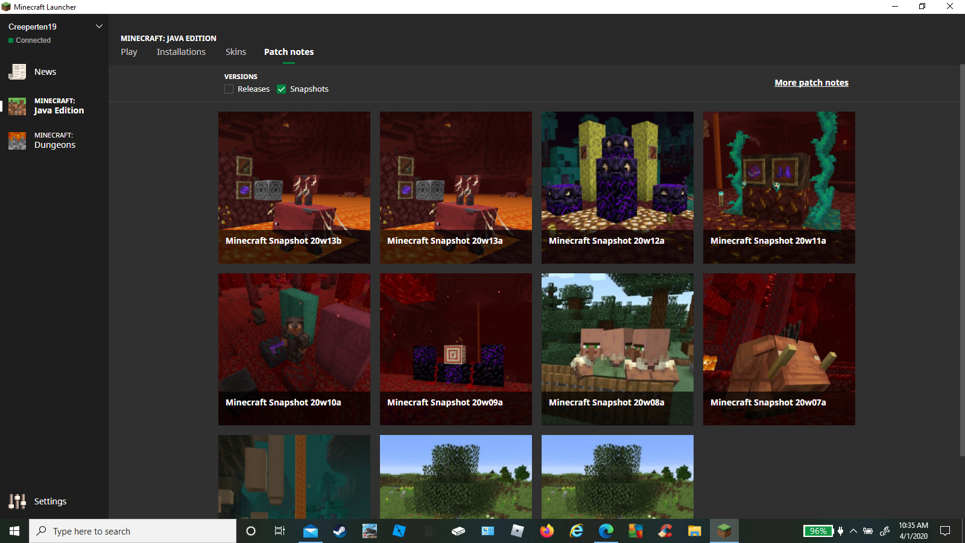
Task: Open the launcher Settings sliders icon
Action: (x=17, y=501)
